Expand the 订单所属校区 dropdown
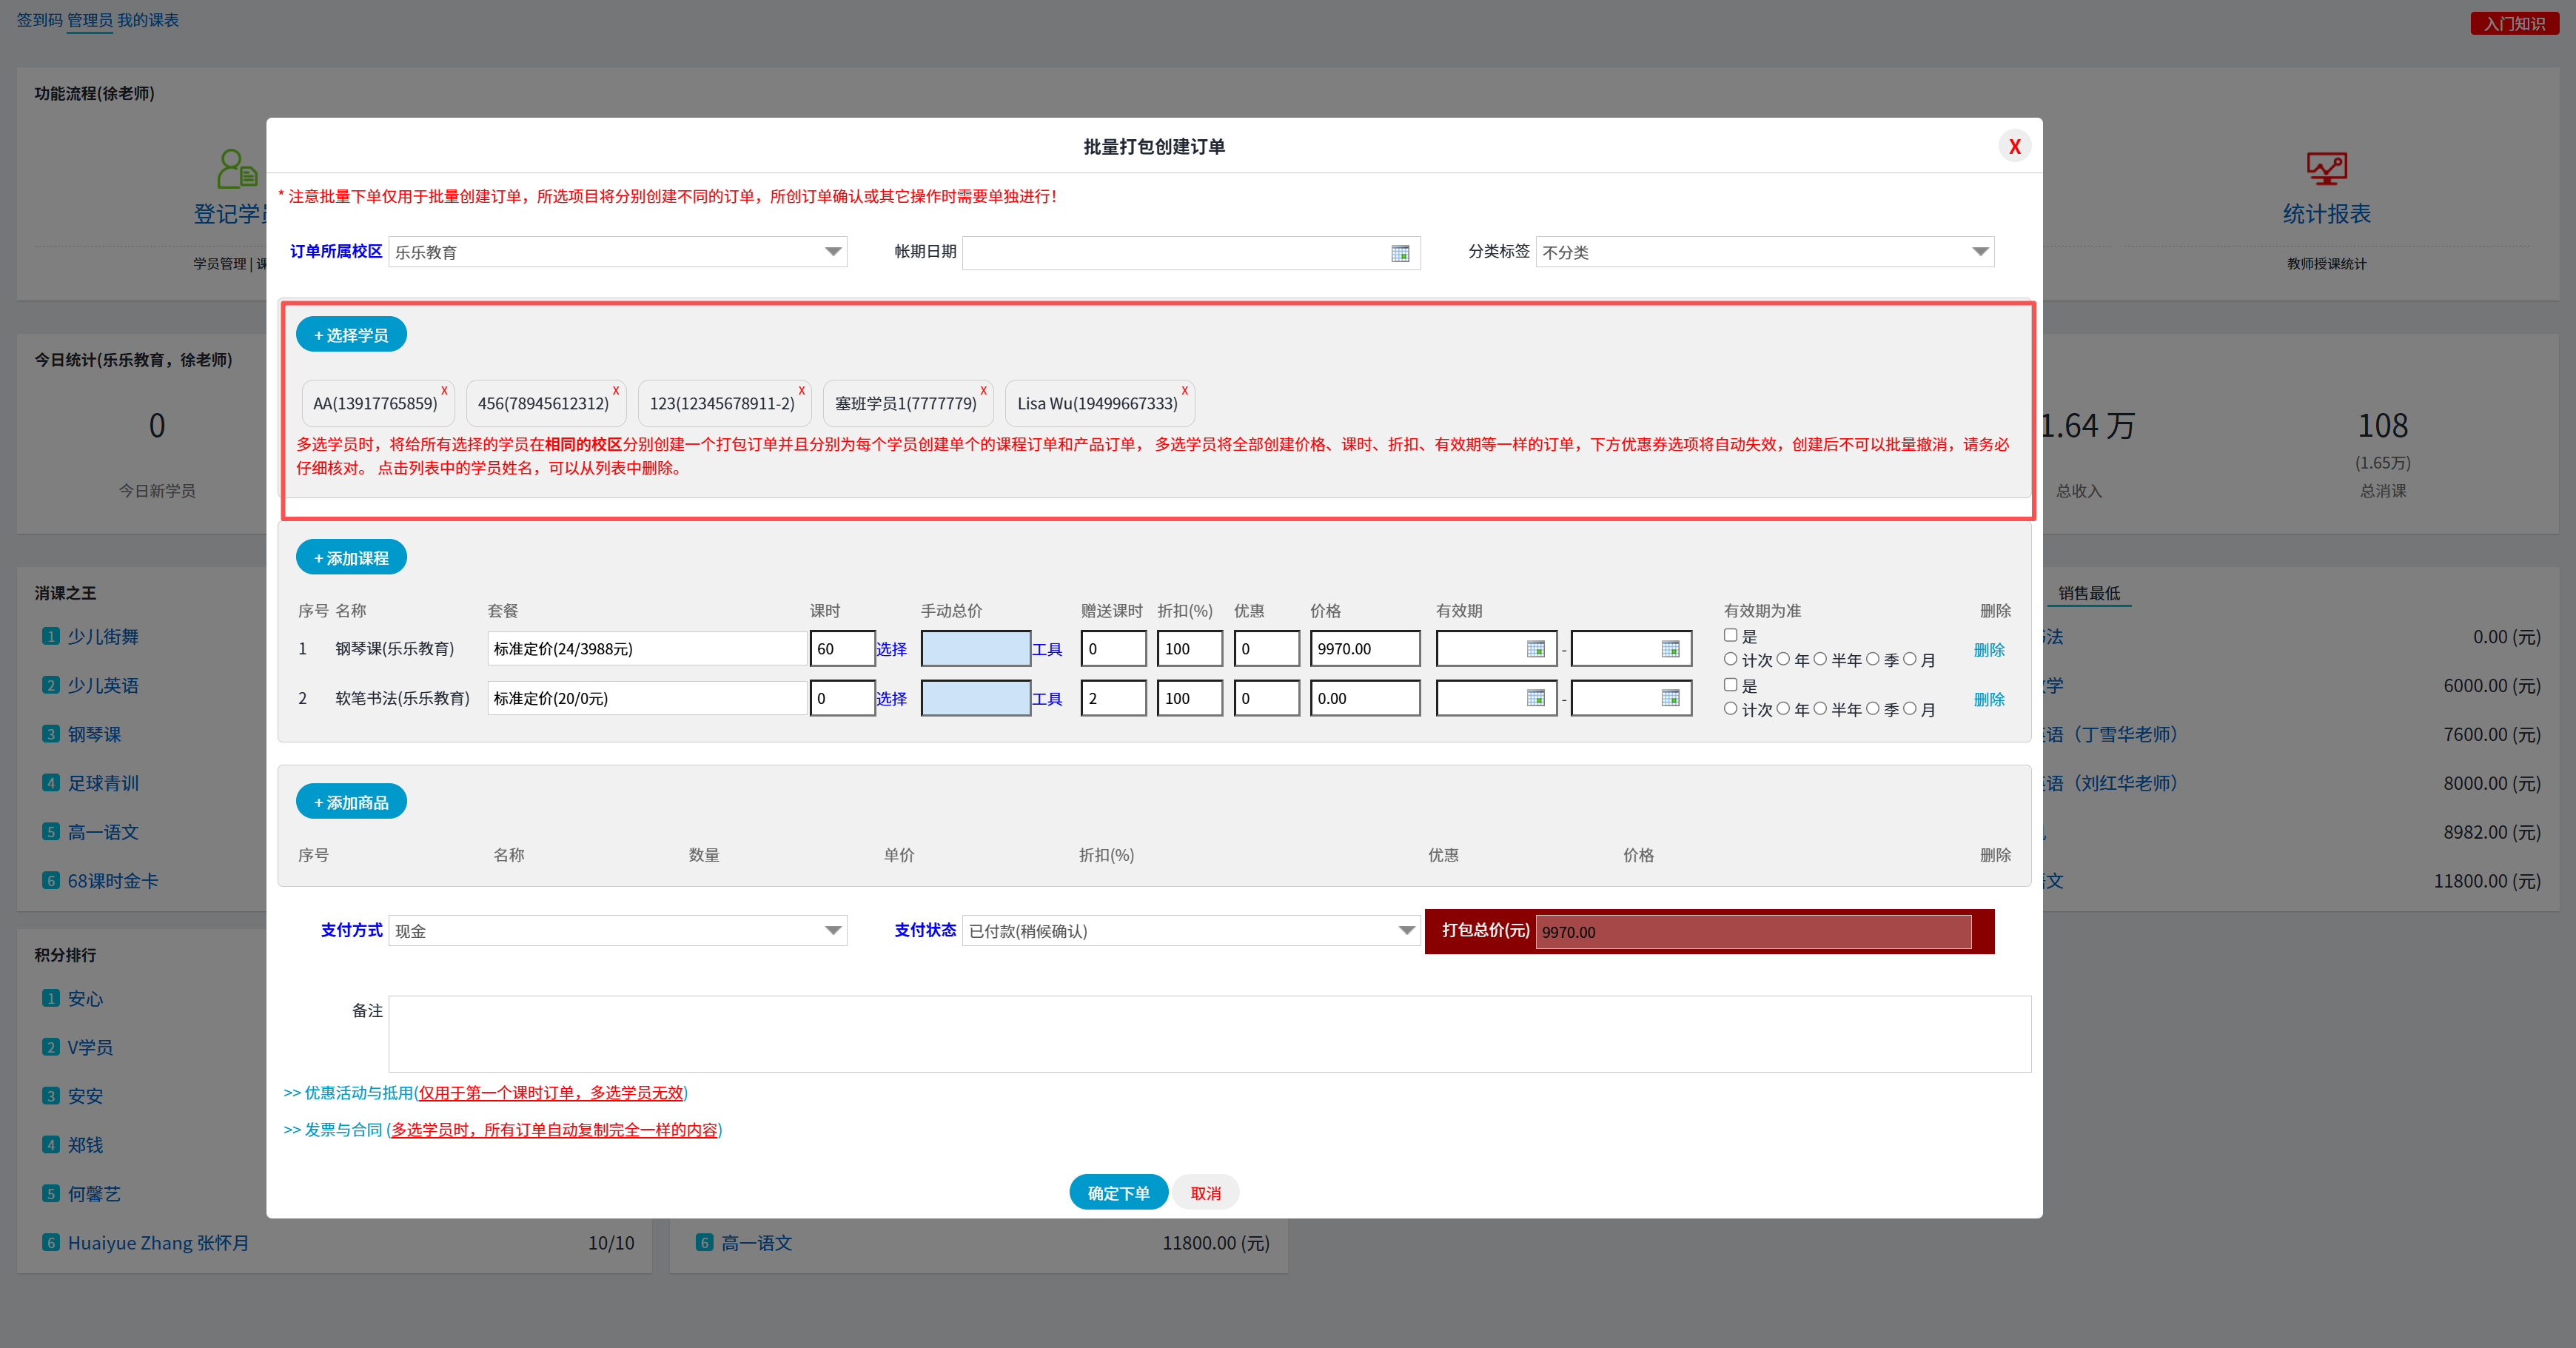The width and height of the screenshot is (2576, 1348). click(x=832, y=252)
